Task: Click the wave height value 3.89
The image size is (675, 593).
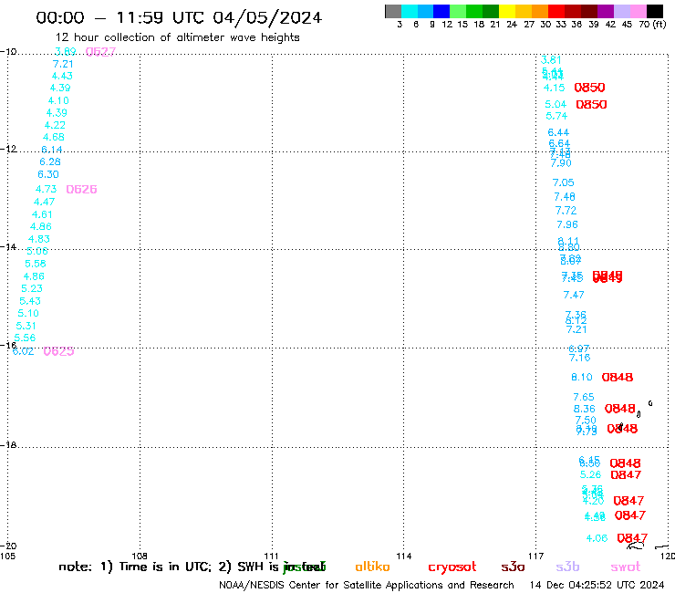Action: pos(66,51)
